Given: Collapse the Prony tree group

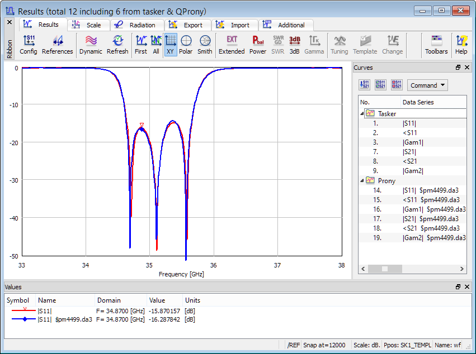Looking at the screenshot, I should (362, 181).
